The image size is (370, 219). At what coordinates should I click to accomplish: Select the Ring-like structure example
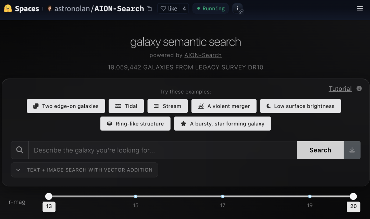pos(135,123)
